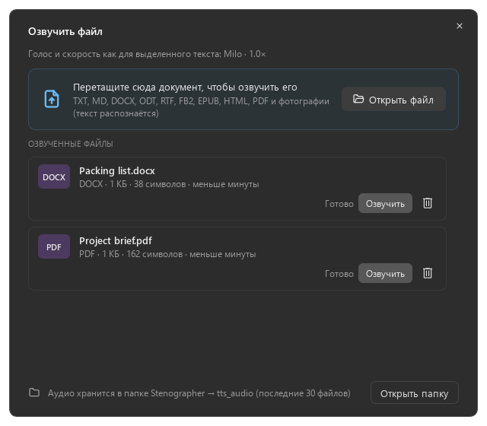Close the Озвучить файл dialog
Screen dimensions: 487x426
[x=460, y=26]
